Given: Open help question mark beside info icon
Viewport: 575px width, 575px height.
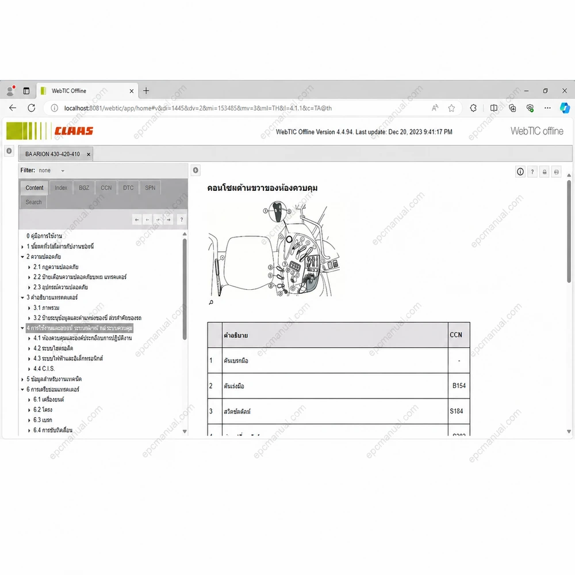Looking at the screenshot, I should click(532, 171).
